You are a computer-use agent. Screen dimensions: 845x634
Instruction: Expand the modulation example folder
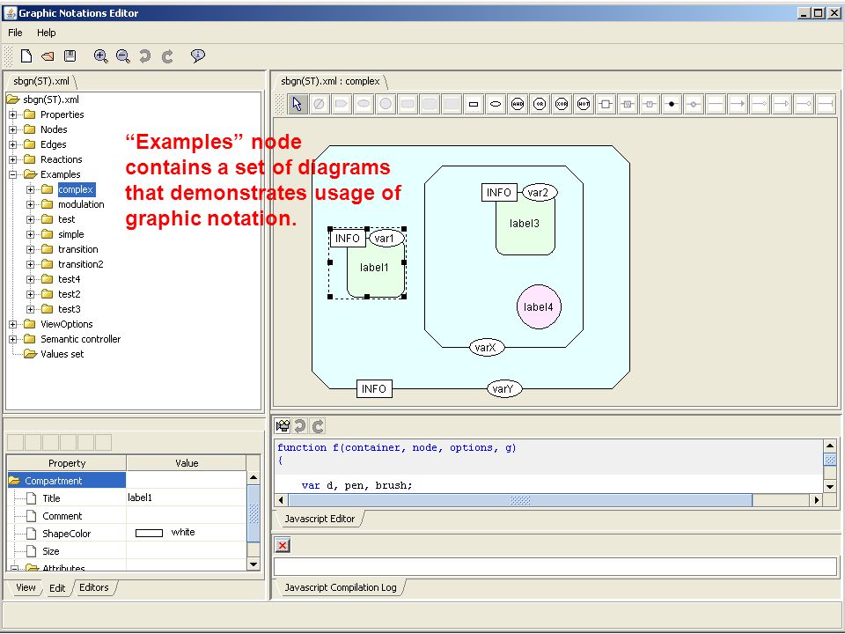31,204
